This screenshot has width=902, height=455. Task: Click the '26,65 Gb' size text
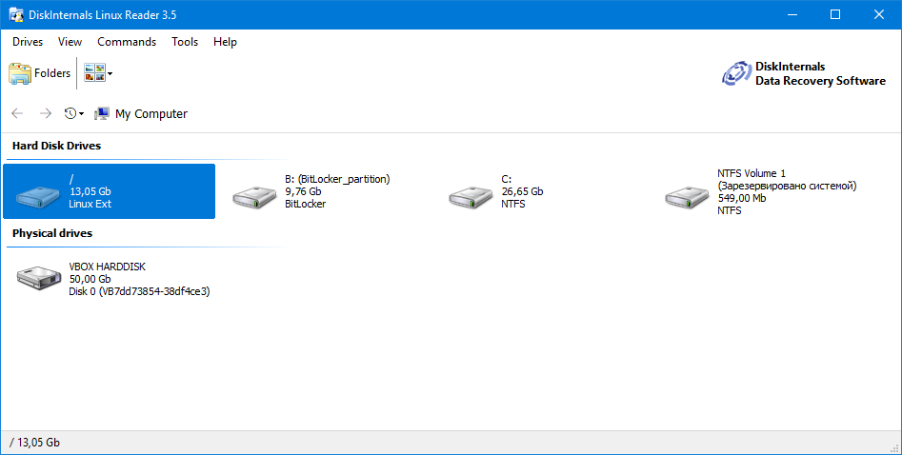[x=522, y=191]
